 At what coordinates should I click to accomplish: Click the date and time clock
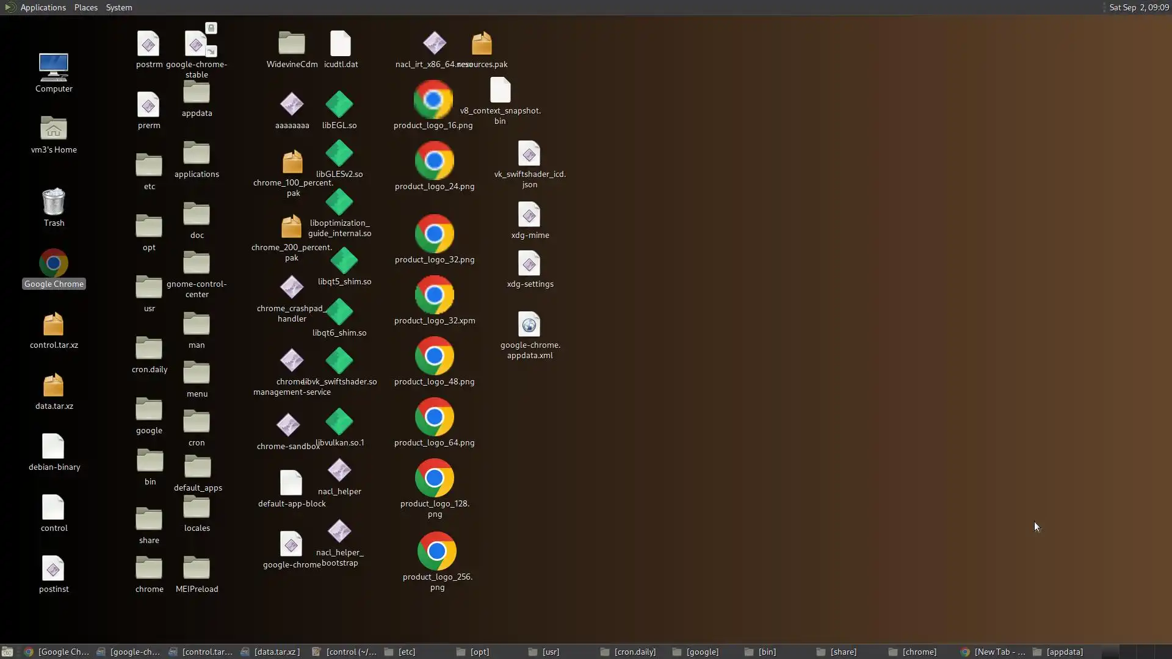pos(1138,7)
